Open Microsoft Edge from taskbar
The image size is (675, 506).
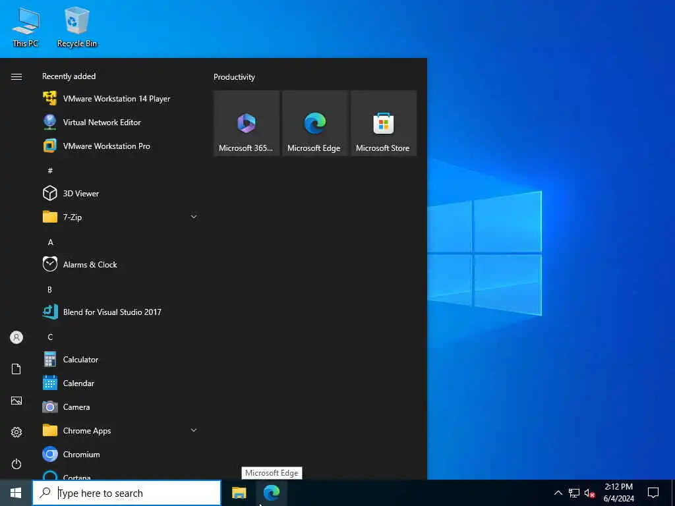pyautogui.click(x=271, y=493)
